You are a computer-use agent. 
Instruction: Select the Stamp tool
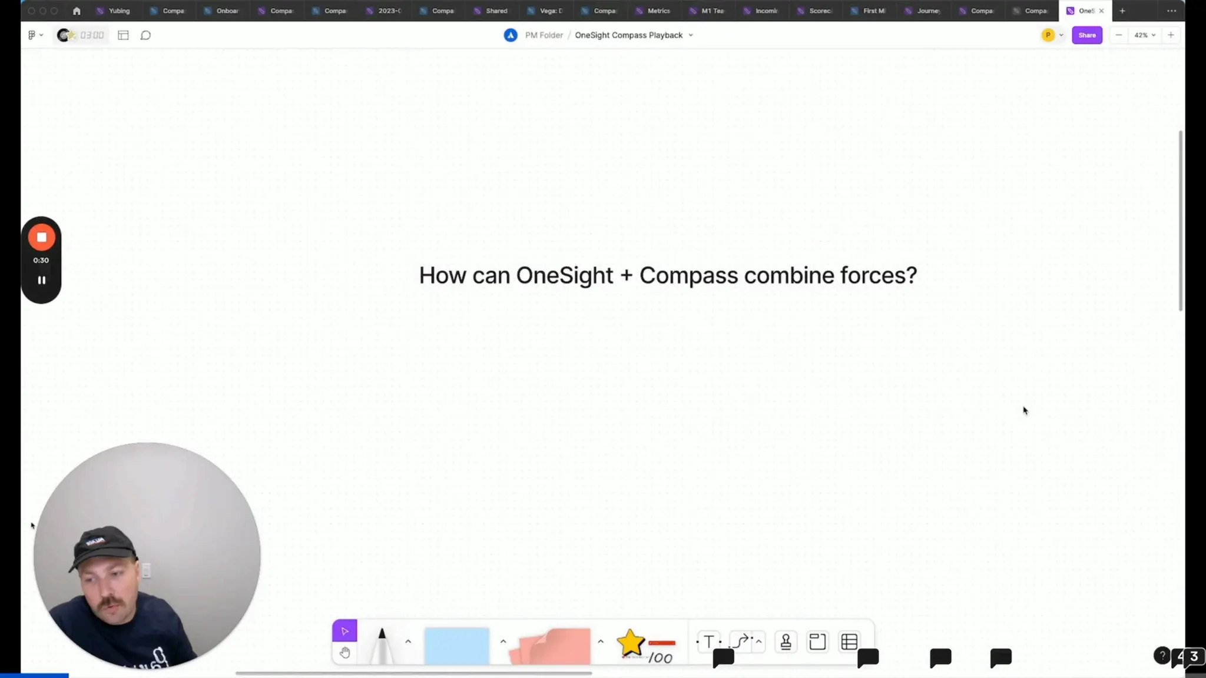click(x=786, y=642)
